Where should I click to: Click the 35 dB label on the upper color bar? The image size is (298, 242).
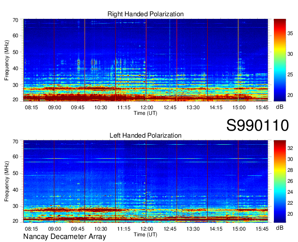(x=290, y=33)
